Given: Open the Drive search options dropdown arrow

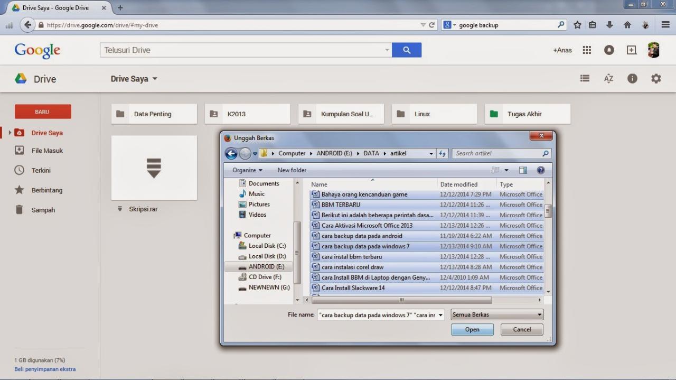Looking at the screenshot, I should (387, 50).
